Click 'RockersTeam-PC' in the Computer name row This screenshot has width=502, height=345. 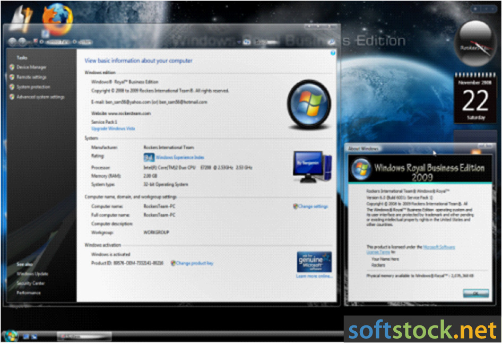click(x=159, y=206)
